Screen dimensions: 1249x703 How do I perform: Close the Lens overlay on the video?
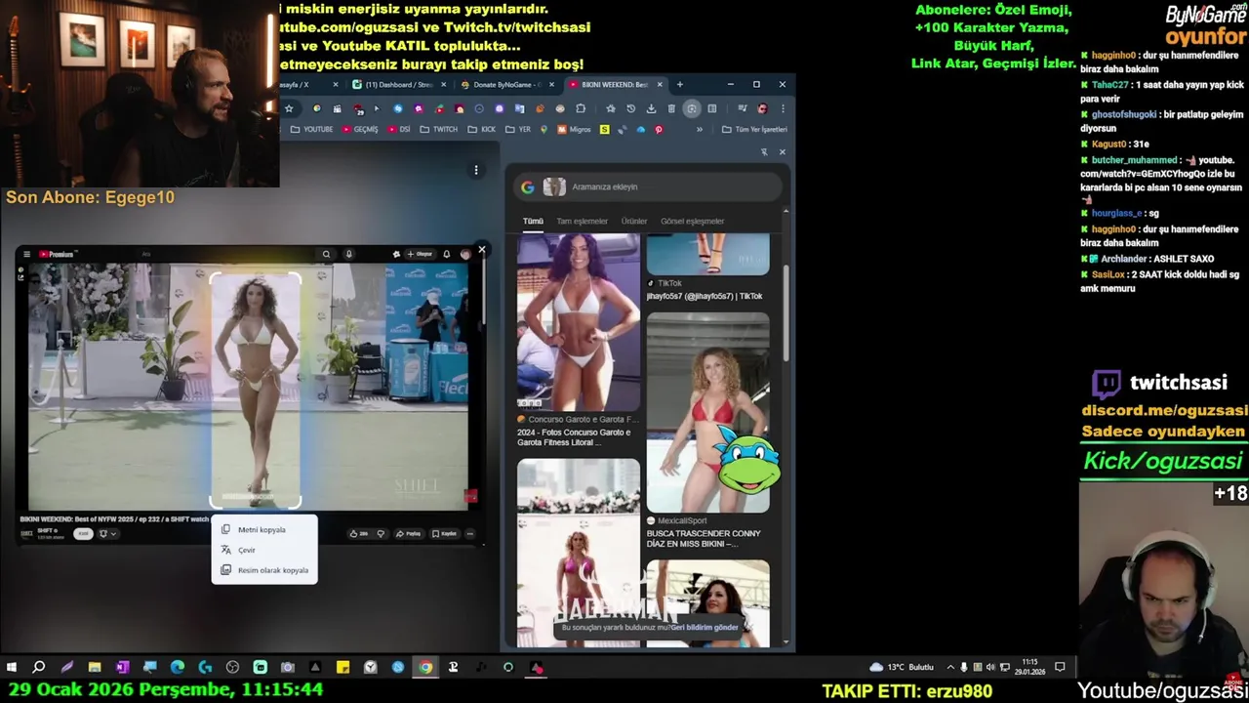coord(481,250)
